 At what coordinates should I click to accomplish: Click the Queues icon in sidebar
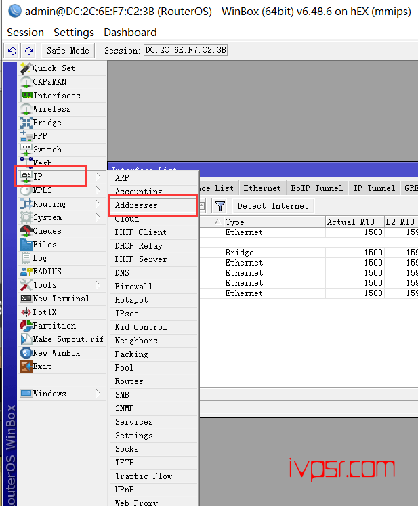click(x=26, y=231)
